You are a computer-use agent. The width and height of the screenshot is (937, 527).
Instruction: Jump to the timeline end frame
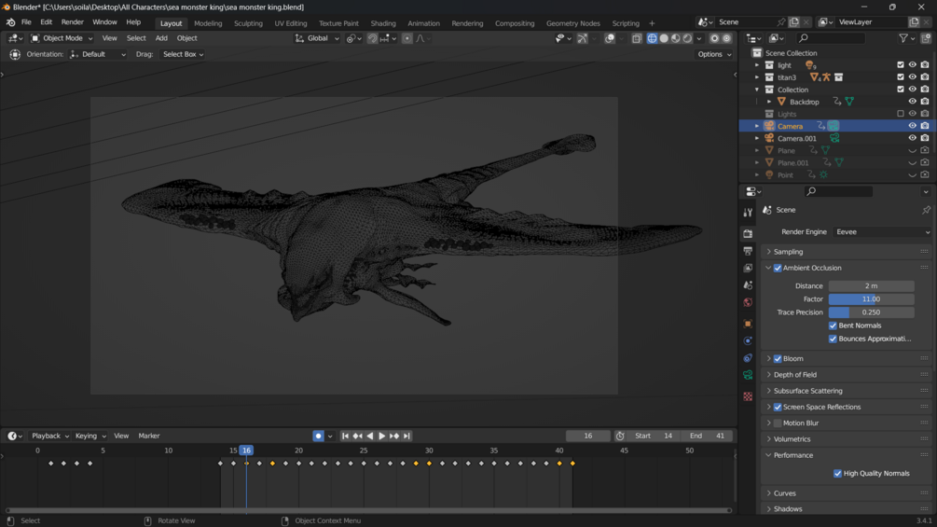pyautogui.click(x=406, y=436)
